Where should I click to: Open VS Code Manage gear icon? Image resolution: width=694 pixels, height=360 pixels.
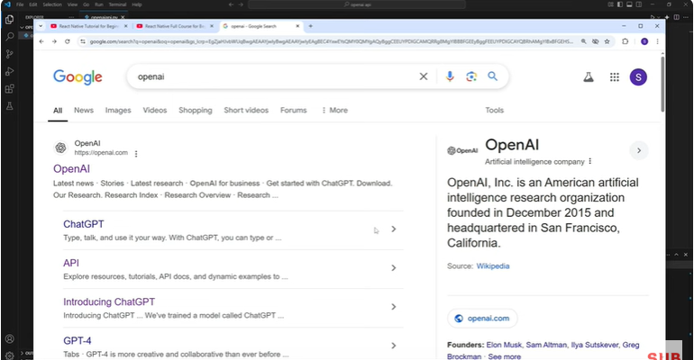click(9, 355)
